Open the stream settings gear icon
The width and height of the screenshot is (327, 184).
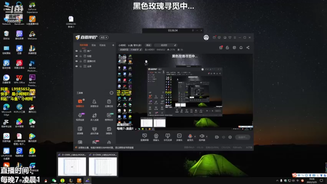pyautogui.click(x=230, y=137)
